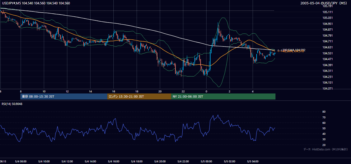Click the 104.231 price axis label
351x164 pixels.
[x=327, y=77]
